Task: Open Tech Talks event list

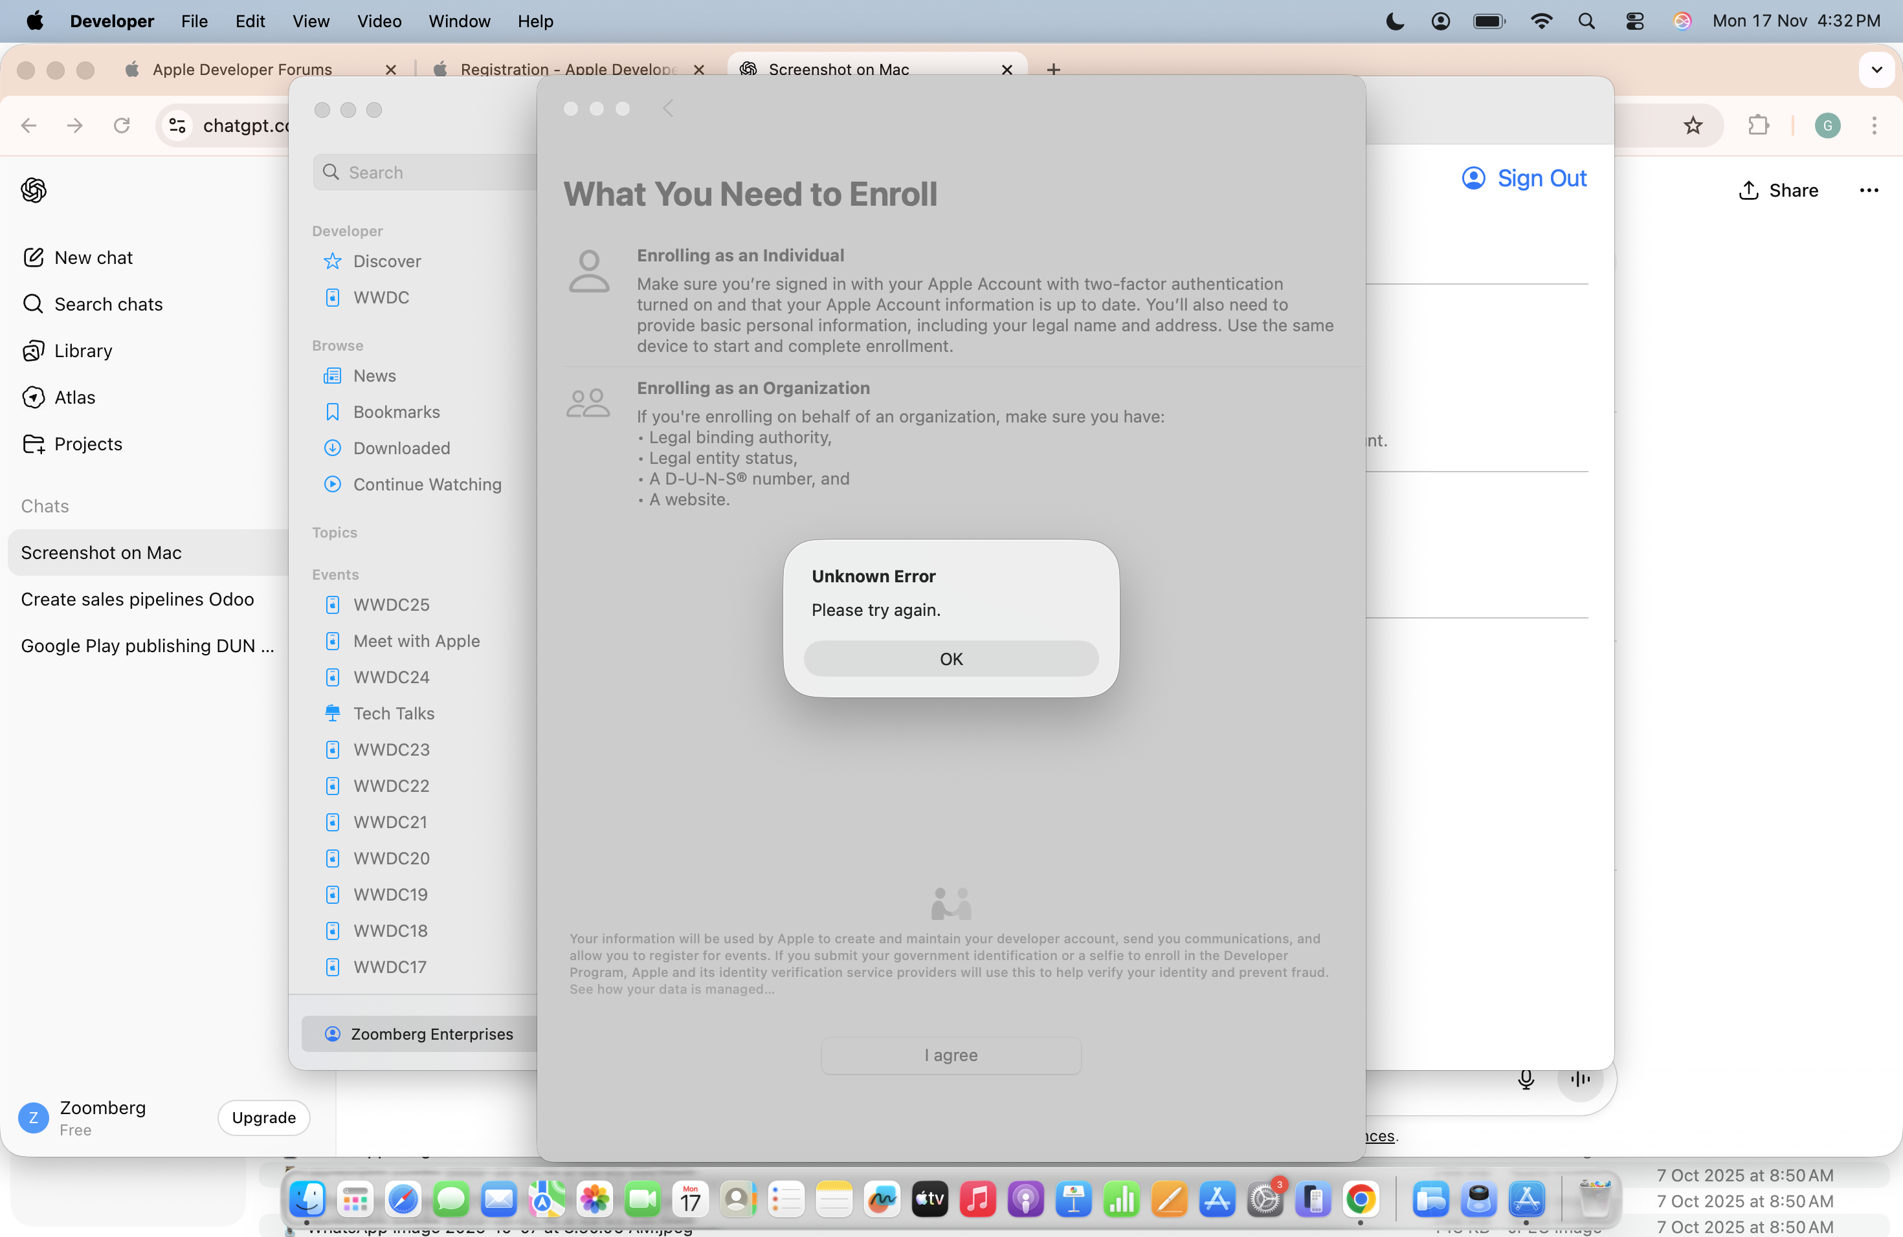Action: (x=394, y=713)
